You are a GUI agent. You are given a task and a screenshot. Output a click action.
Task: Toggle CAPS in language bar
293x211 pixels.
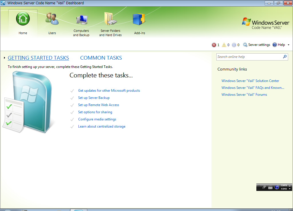284,185
